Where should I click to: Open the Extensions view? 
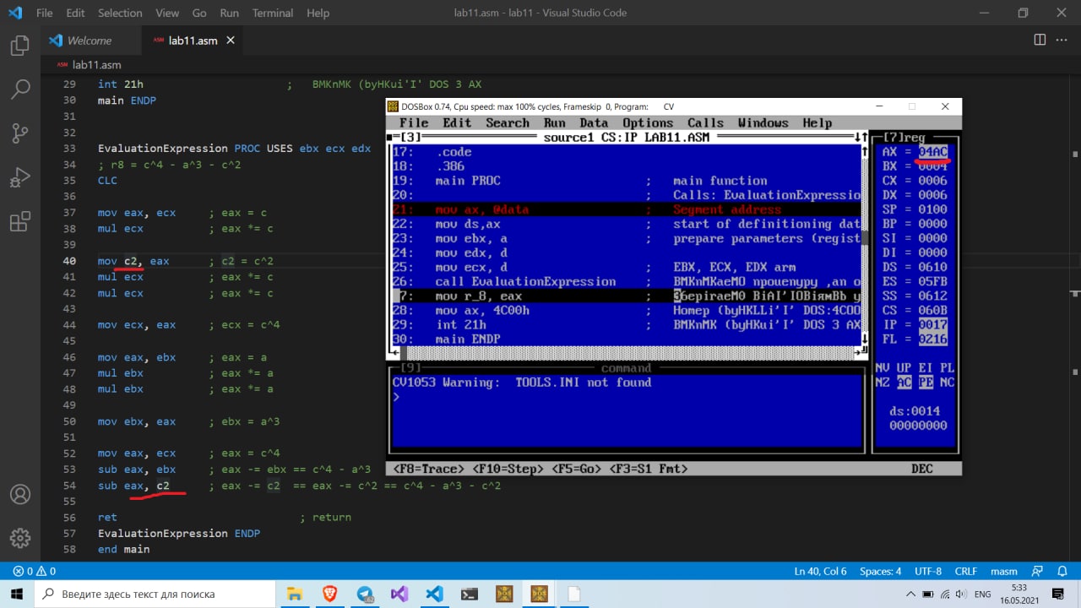[19, 222]
